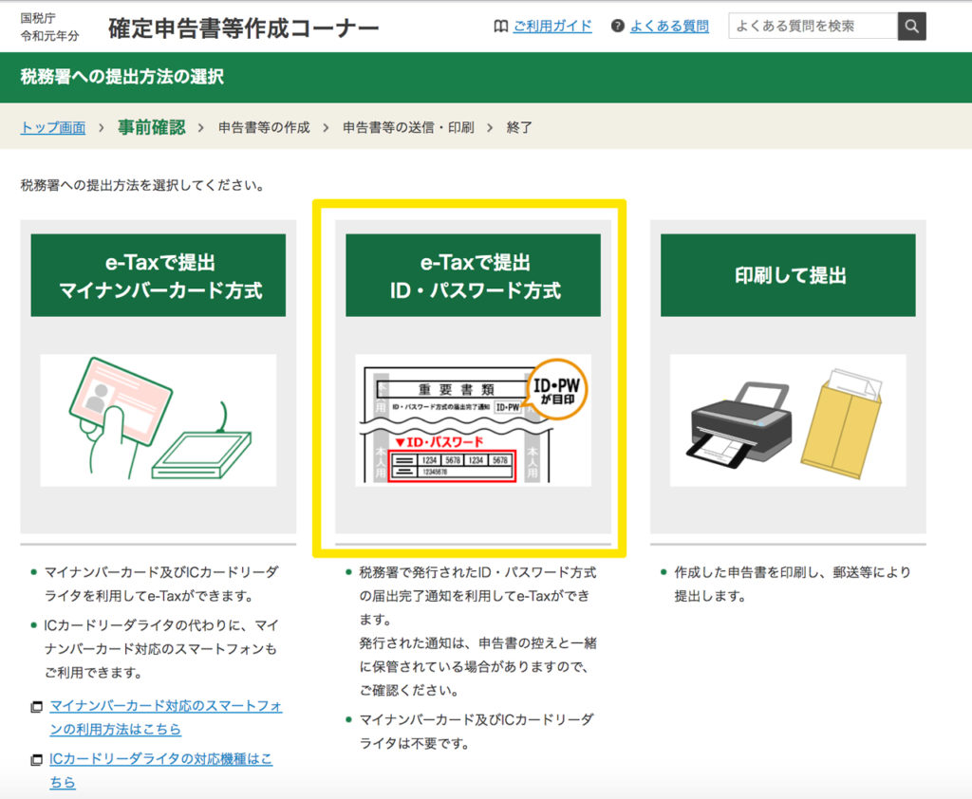Select 申告書等の送信・印刷 breadcrumb step
Viewport: 972px width, 799px height.
pos(408,128)
